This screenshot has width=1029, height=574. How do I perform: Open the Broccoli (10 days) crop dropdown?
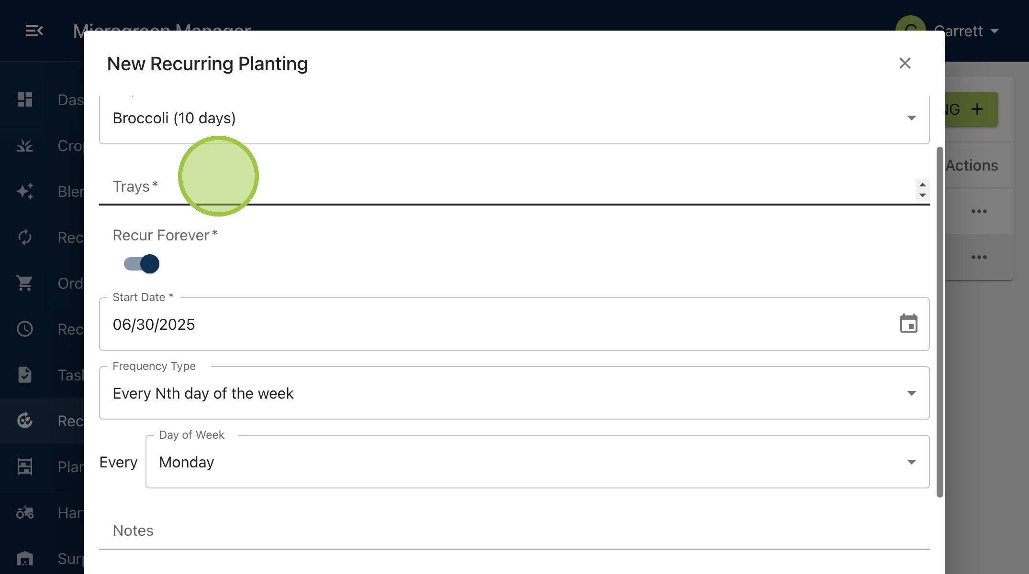(x=514, y=119)
